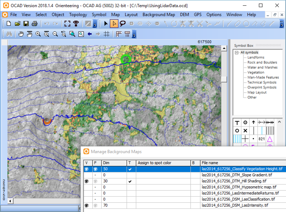Toggle the grid display icon
The height and width of the screenshot is (212, 286).
coord(107,34)
